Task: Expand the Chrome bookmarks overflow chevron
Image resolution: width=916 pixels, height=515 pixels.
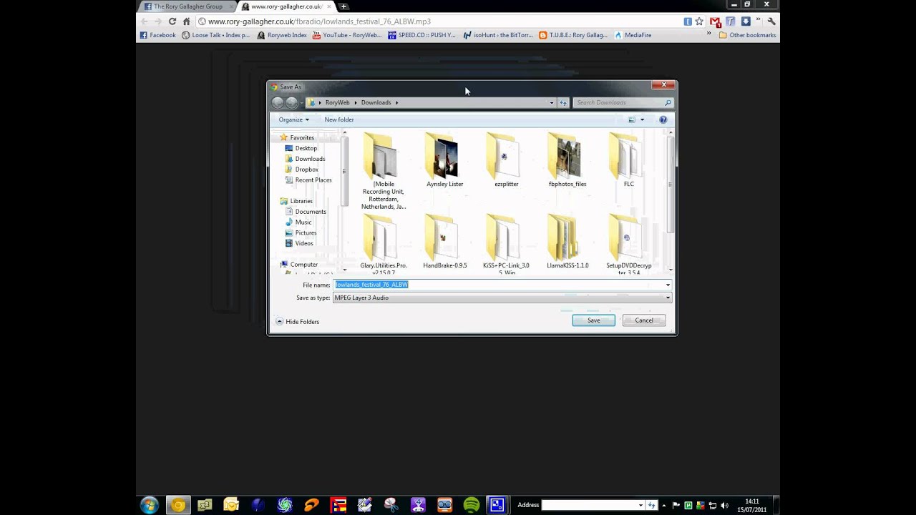Action: [709, 34]
